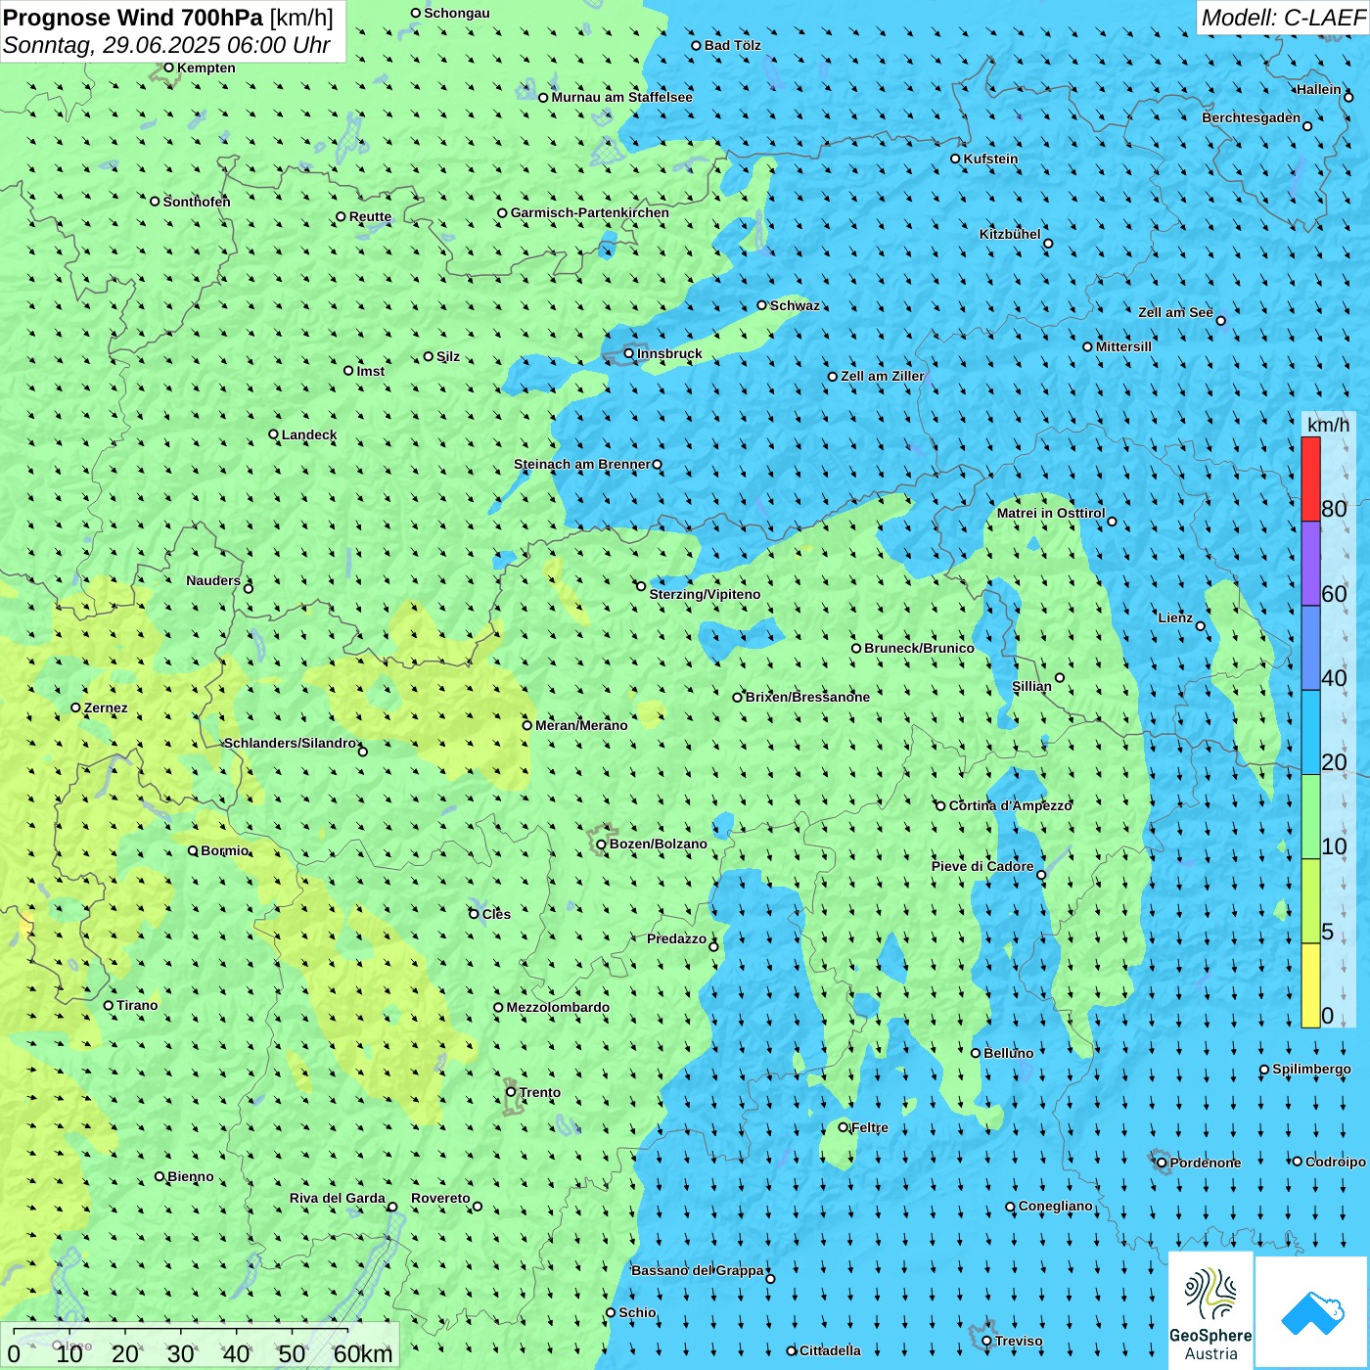
Task: Click the Landeck label
Action: [x=309, y=434]
